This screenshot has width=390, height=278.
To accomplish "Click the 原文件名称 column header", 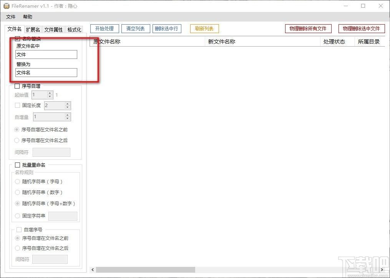I will (147, 42).
